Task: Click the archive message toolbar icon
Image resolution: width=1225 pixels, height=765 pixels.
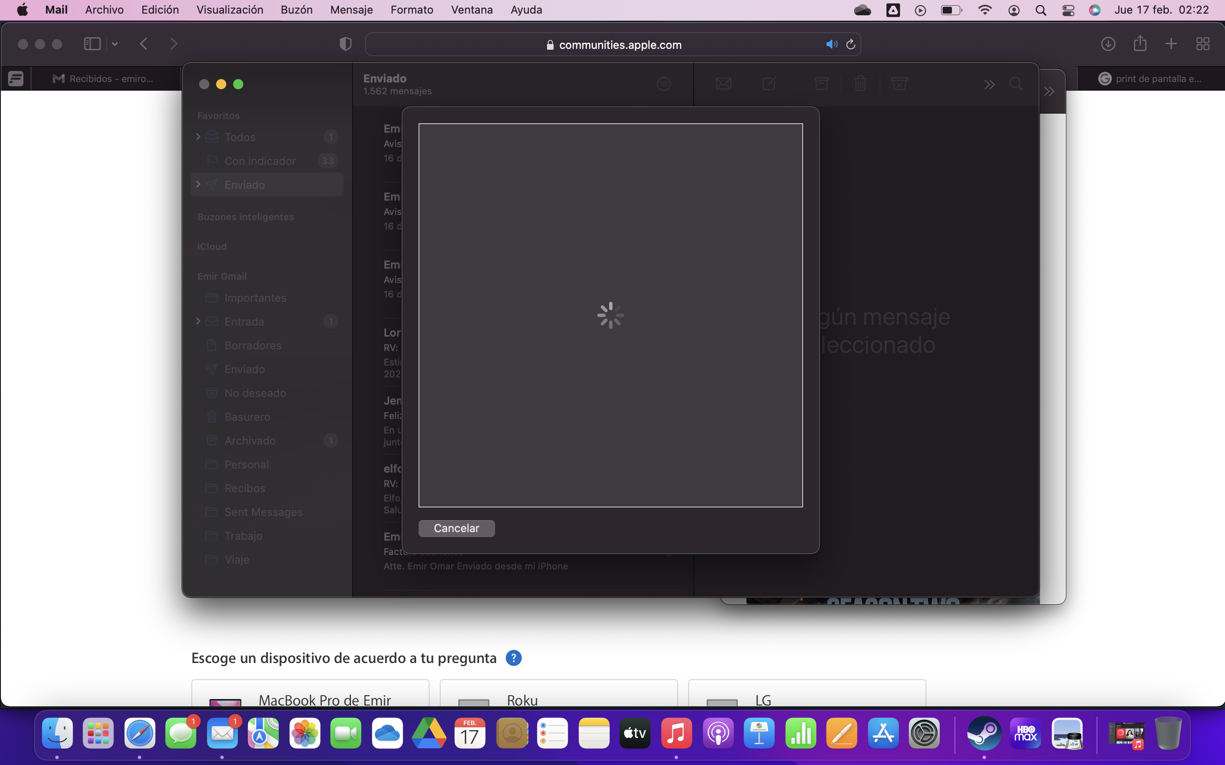Action: 821,83
